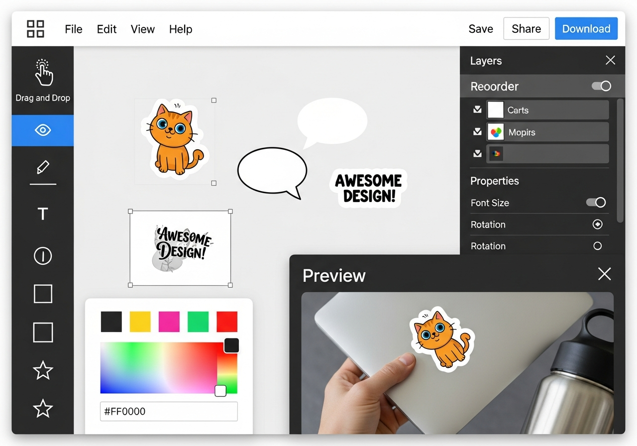Click the Share button
The height and width of the screenshot is (446, 637).
pos(526,28)
